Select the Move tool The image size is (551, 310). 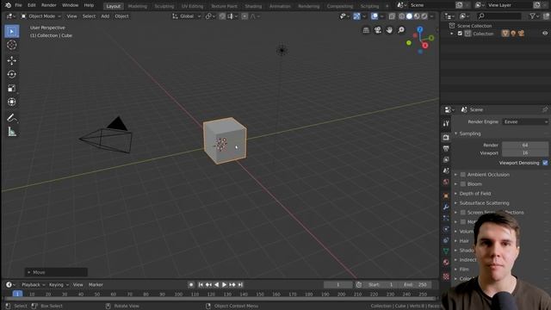(x=11, y=60)
